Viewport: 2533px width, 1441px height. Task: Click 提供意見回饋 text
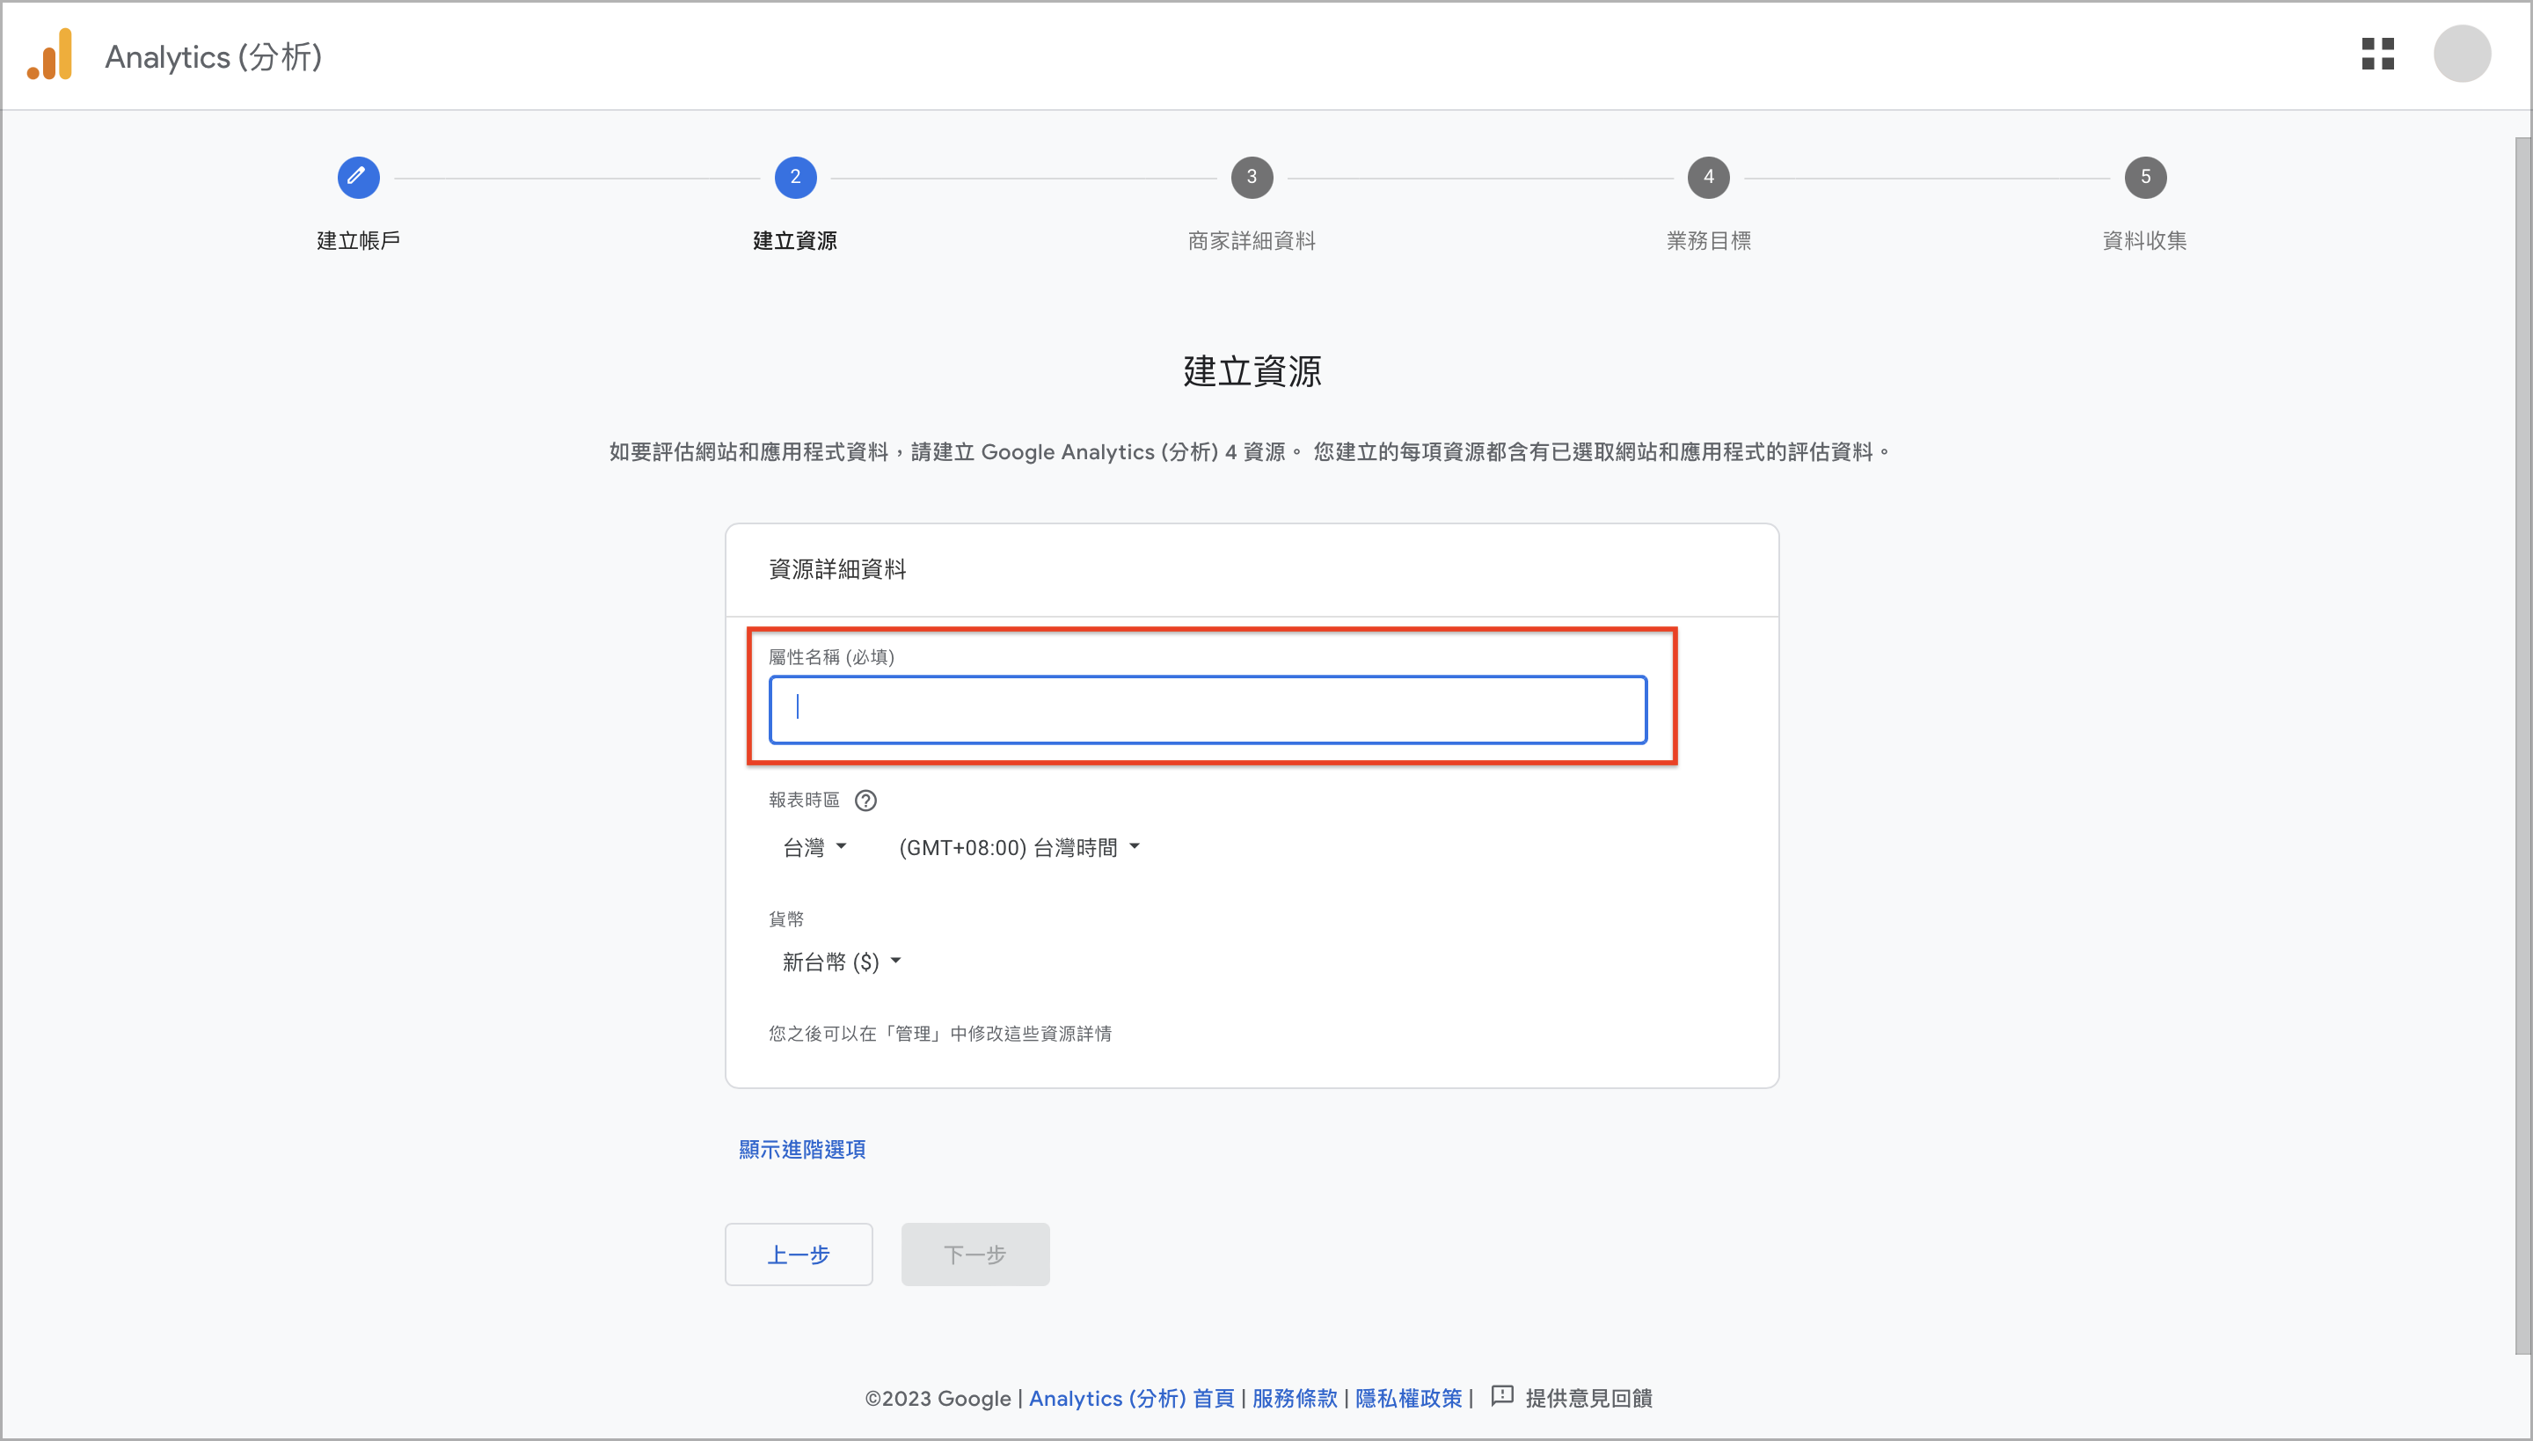[1589, 1397]
